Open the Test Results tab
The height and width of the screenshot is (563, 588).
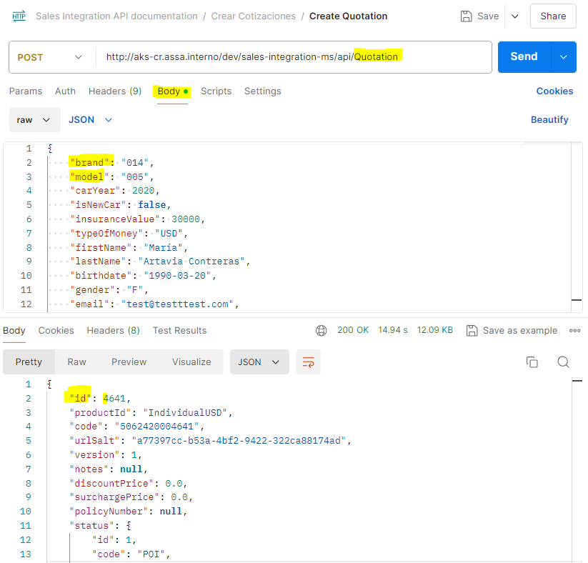(179, 331)
